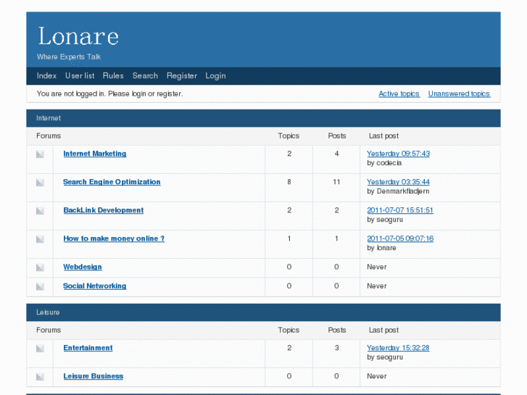
Task: Click the Social Networking forum status icon
Action: click(x=40, y=286)
